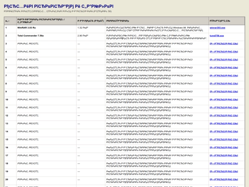249x187 pixels.
Task: Follow the bracketed link in row 6
Action: coord(224,67)
